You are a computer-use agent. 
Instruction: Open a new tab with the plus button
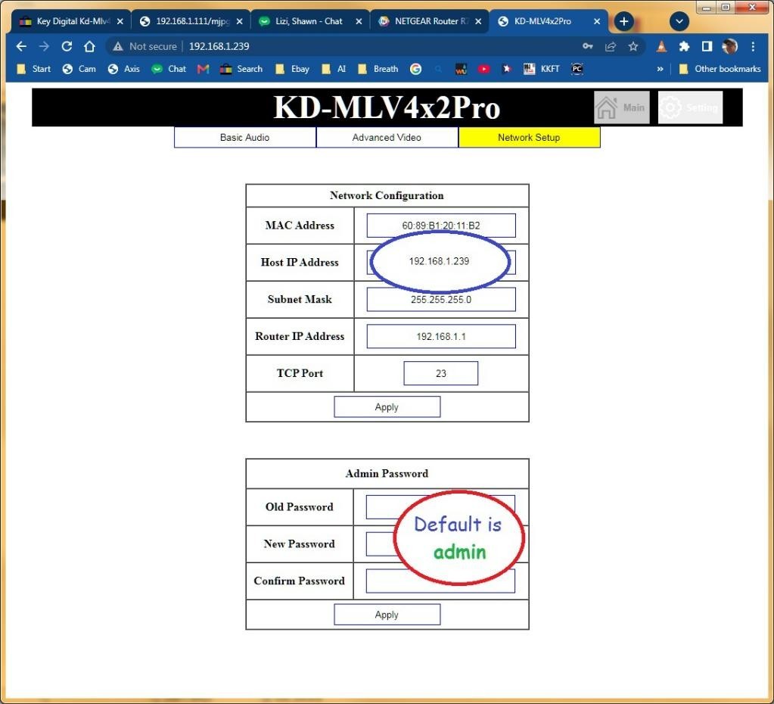624,21
